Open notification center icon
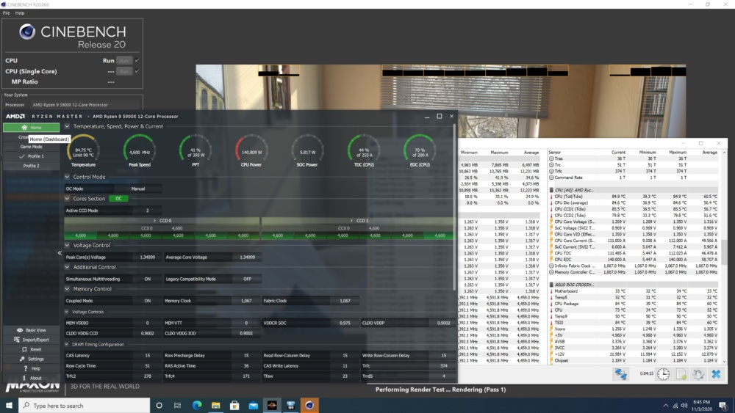735x413 pixels. pyautogui.click(x=723, y=406)
